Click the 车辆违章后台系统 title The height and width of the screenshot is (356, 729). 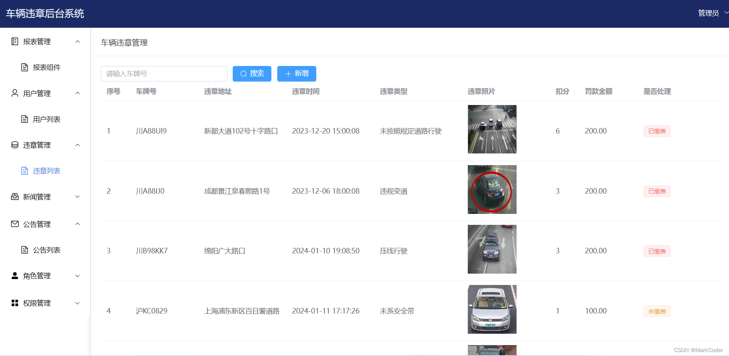click(x=45, y=14)
